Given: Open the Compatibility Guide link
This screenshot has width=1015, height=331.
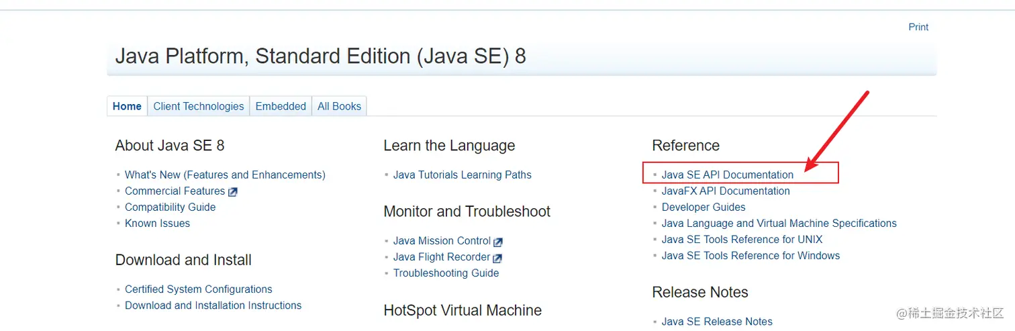Looking at the screenshot, I should (x=170, y=207).
